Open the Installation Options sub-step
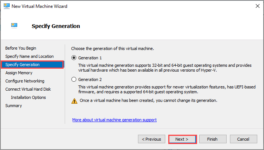The width and height of the screenshot is (264, 150). click(x=28, y=97)
